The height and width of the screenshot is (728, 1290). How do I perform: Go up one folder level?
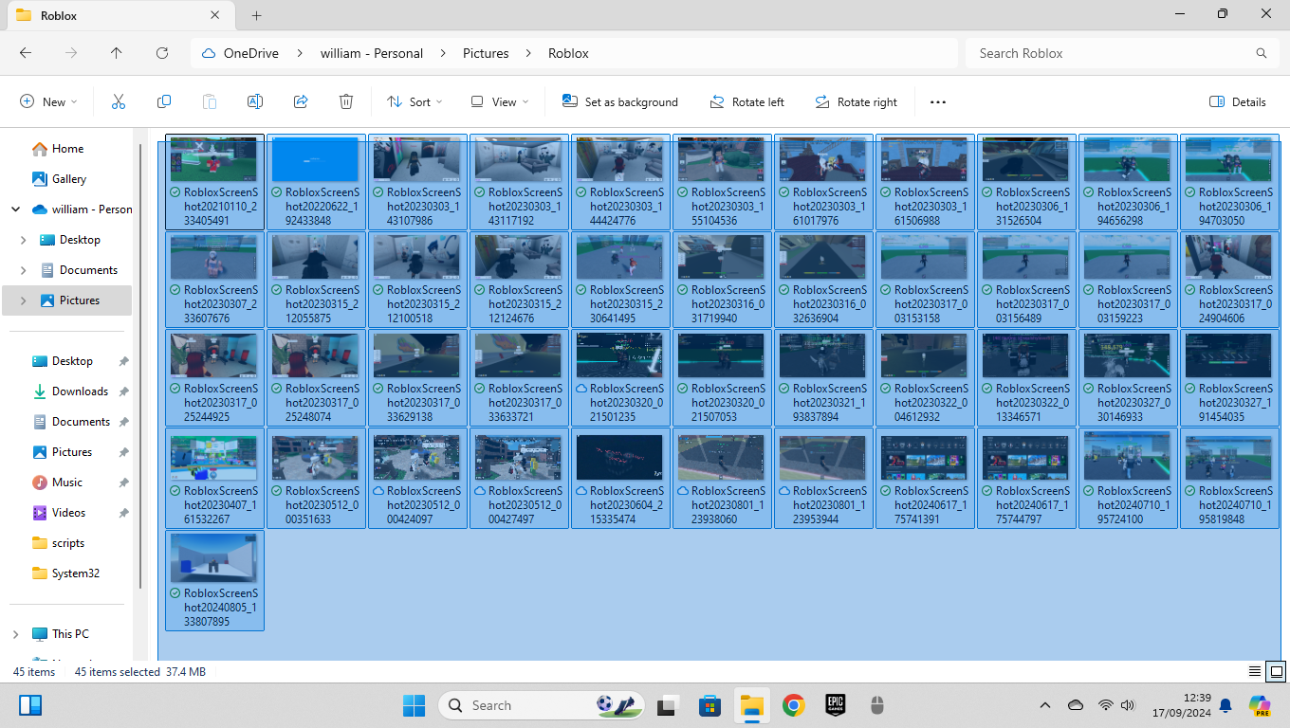[117, 53]
